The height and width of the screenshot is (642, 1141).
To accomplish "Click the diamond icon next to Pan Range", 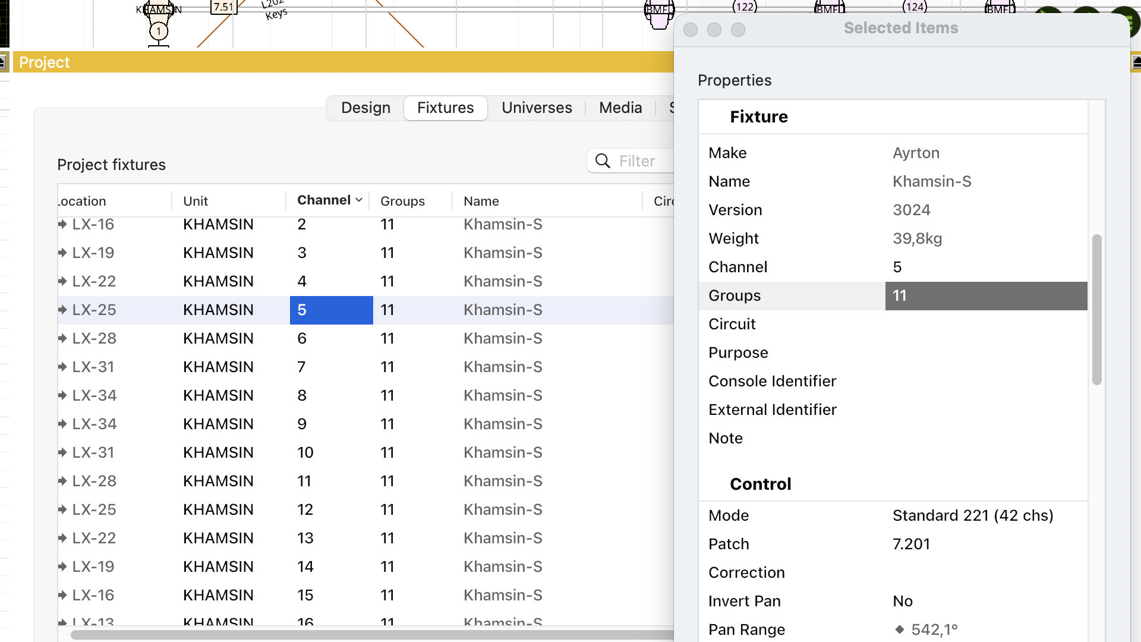I will (x=900, y=630).
